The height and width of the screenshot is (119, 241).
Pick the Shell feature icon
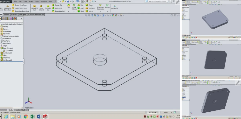coord(81,11)
